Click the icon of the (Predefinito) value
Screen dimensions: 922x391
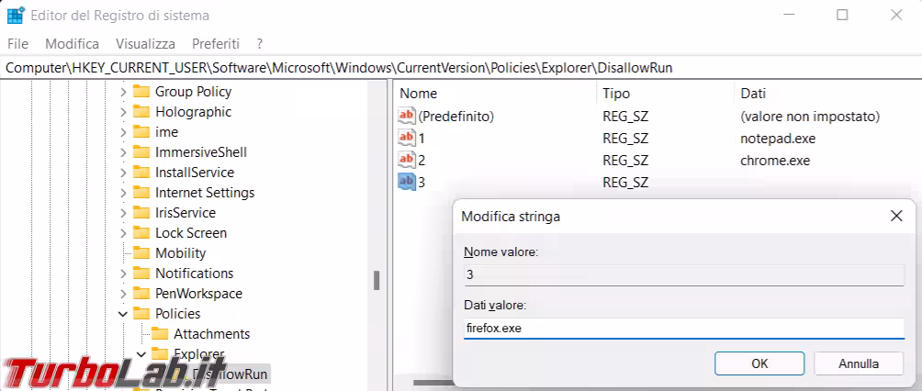[407, 117]
